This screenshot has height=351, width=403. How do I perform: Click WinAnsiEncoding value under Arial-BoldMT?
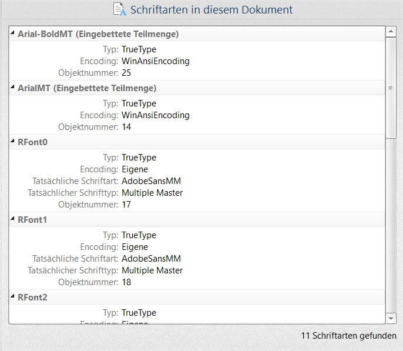tap(156, 61)
